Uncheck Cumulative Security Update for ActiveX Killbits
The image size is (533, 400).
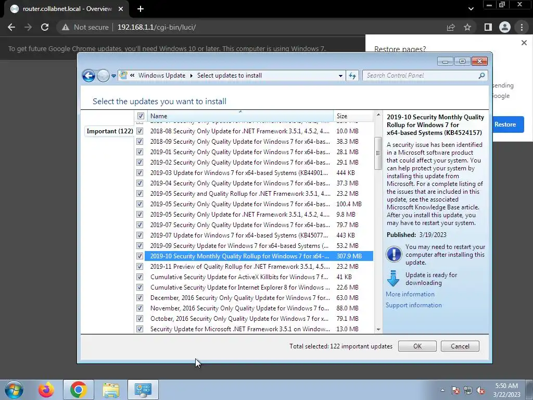[139, 277]
